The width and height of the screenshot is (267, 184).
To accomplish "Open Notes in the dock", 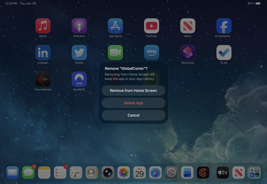I will (x=44, y=173).
